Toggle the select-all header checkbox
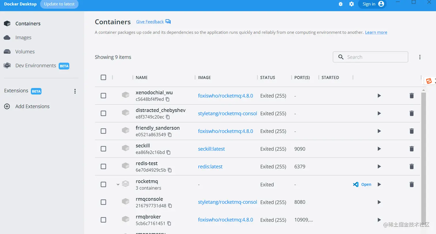 tap(104, 77)
